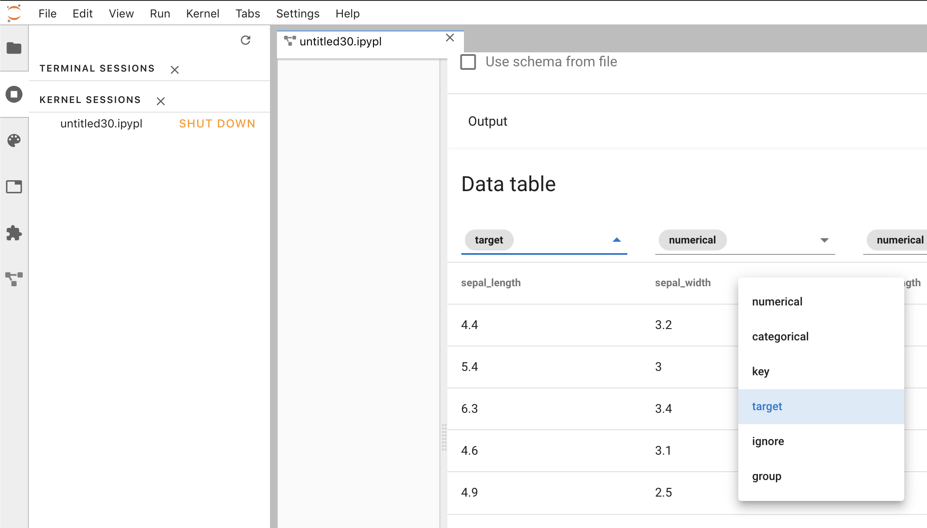
Task: Shut down all terminal sessions
Action: [175, 70]
